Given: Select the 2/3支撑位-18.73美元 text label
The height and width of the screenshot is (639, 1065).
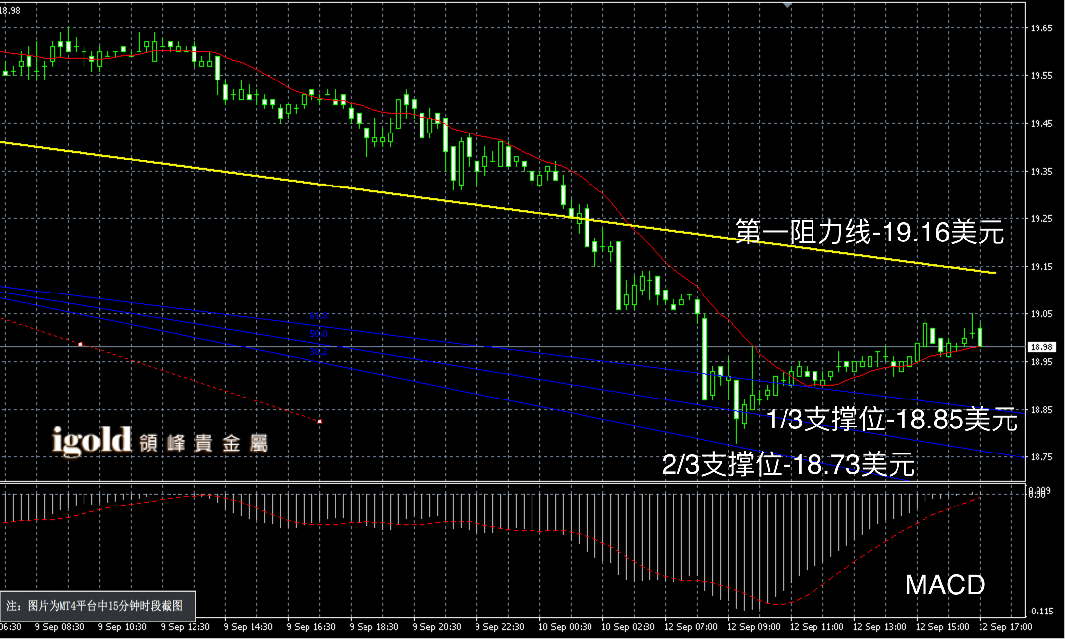Looking at the screenshot, I should pos(788,464).
